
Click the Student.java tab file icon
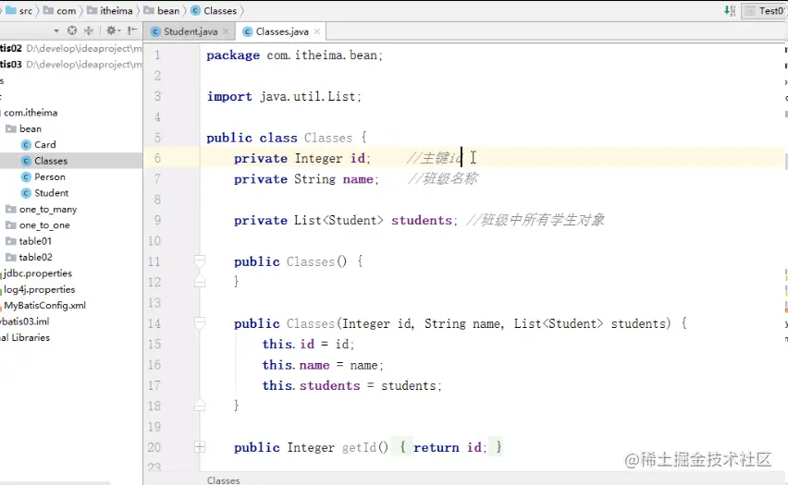pyautogui.click(x=155, y=31)
